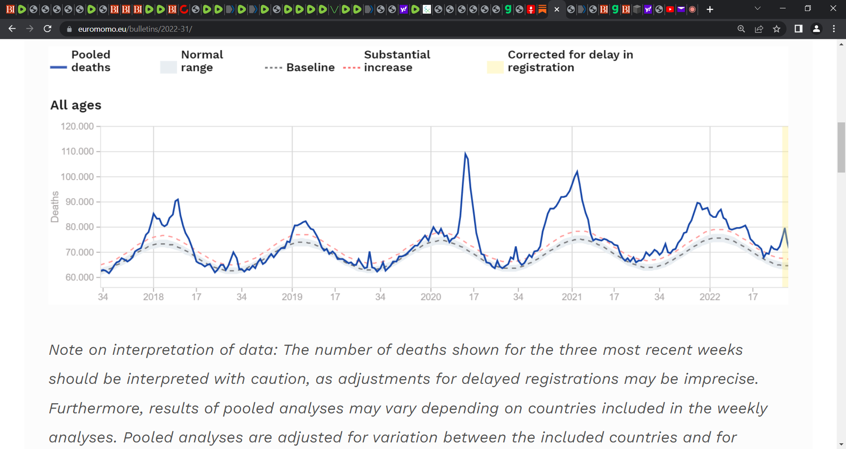Open the page zoom magnifier icon
Viewport: 846px width, 449px height.
coord(741,29)
